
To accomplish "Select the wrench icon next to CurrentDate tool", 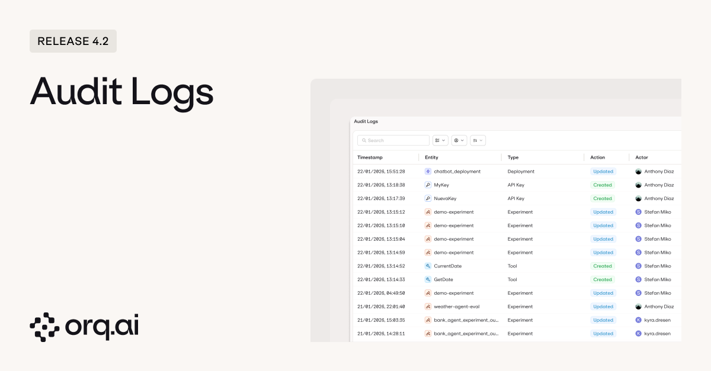I will (428, 266).
